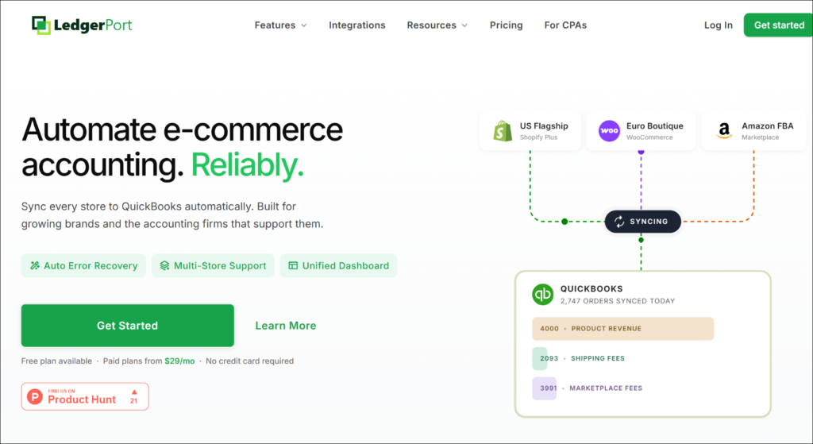
Task: Click the Product Hunt badge
Action: pyautogui.click(x=85, y=397)
